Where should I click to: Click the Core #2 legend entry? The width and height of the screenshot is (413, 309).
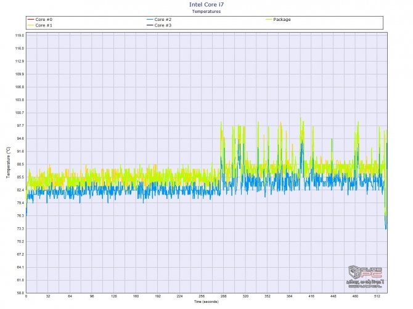tap(159, 20)
